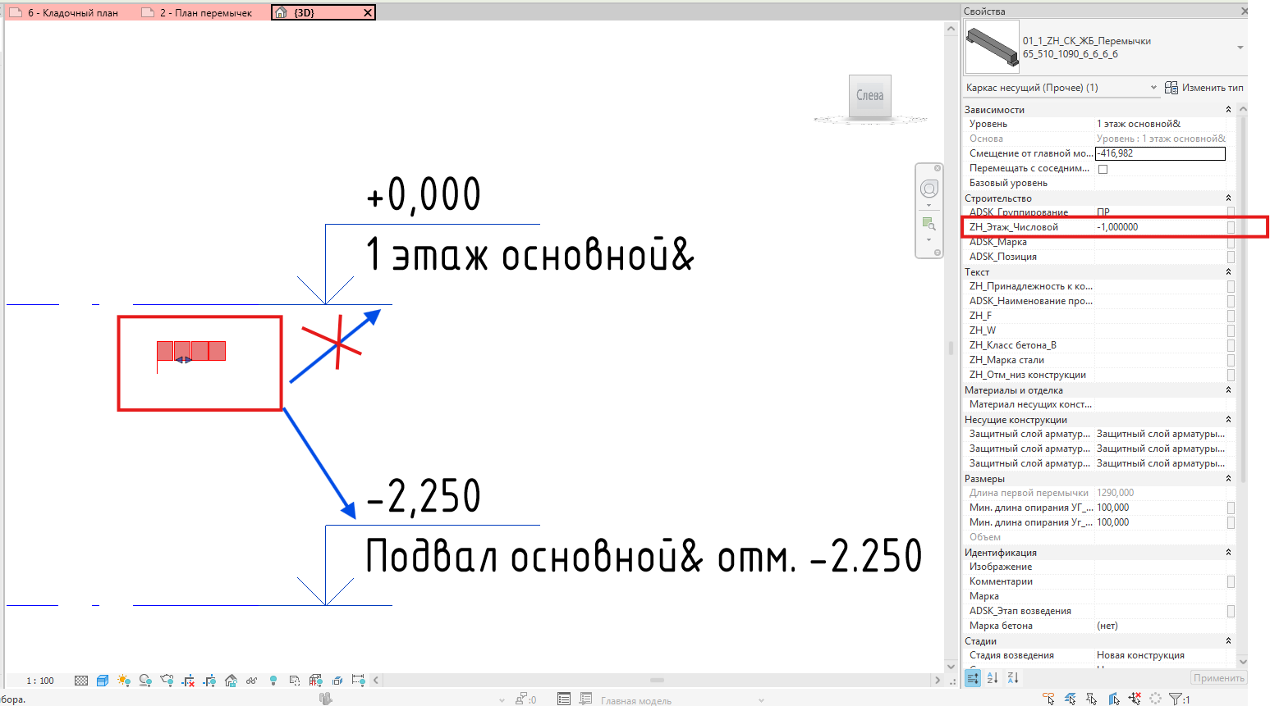Toggle ADSK_Этап возведения parameter box
This screenshot has width=1270, height=706.
pyautogui.click(x=1231, y=611)
